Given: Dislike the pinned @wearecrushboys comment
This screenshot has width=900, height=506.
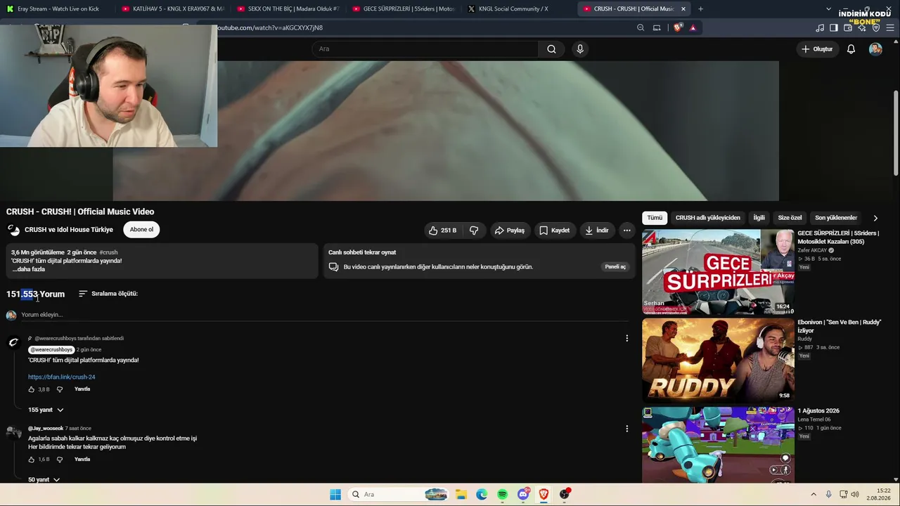Looking at the screenshot, I should pyautogui.click(x=60, y=389).
